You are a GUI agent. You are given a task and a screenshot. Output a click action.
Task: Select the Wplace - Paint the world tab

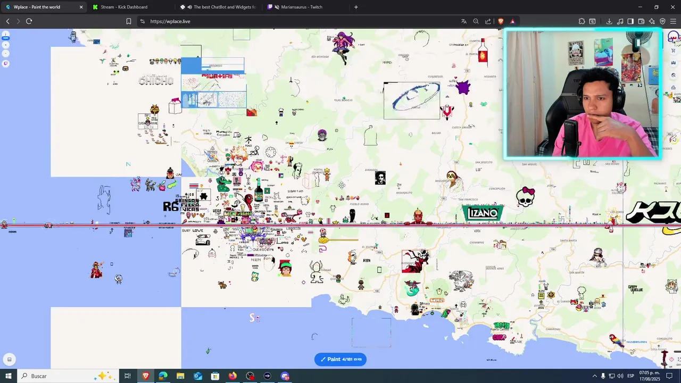click(44, 7)
